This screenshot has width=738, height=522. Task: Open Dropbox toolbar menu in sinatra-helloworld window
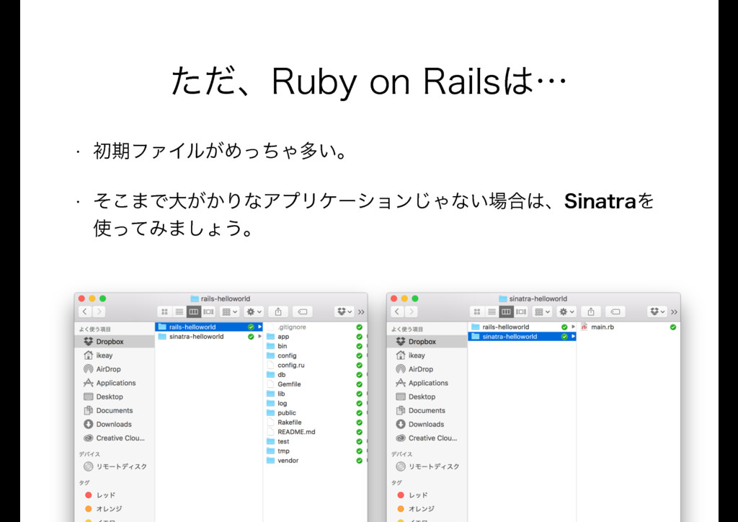point(657,311)
